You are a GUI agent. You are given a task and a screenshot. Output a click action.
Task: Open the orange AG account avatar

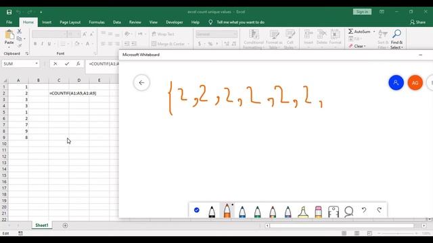tap(415, 82)
